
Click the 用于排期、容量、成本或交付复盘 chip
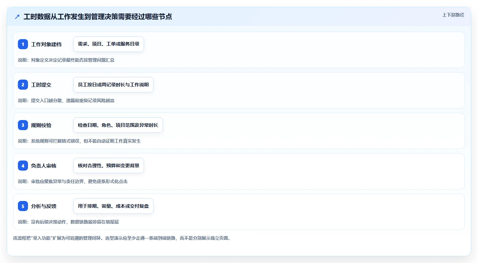[x=113, y=206]
